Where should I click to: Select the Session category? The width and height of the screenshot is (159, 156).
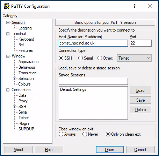tap(18, 22)
